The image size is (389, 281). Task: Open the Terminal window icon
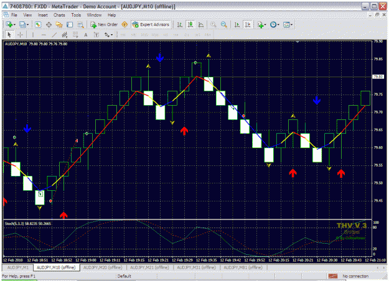[70, 24]
